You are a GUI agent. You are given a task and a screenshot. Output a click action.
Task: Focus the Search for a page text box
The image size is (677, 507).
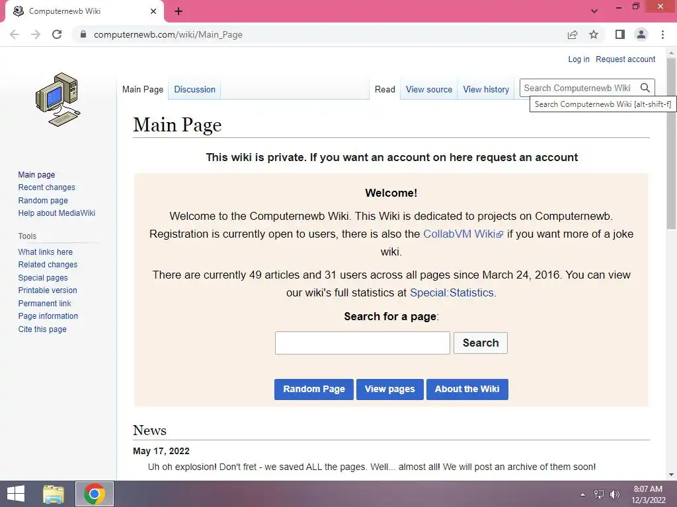(x=362, y=343)
